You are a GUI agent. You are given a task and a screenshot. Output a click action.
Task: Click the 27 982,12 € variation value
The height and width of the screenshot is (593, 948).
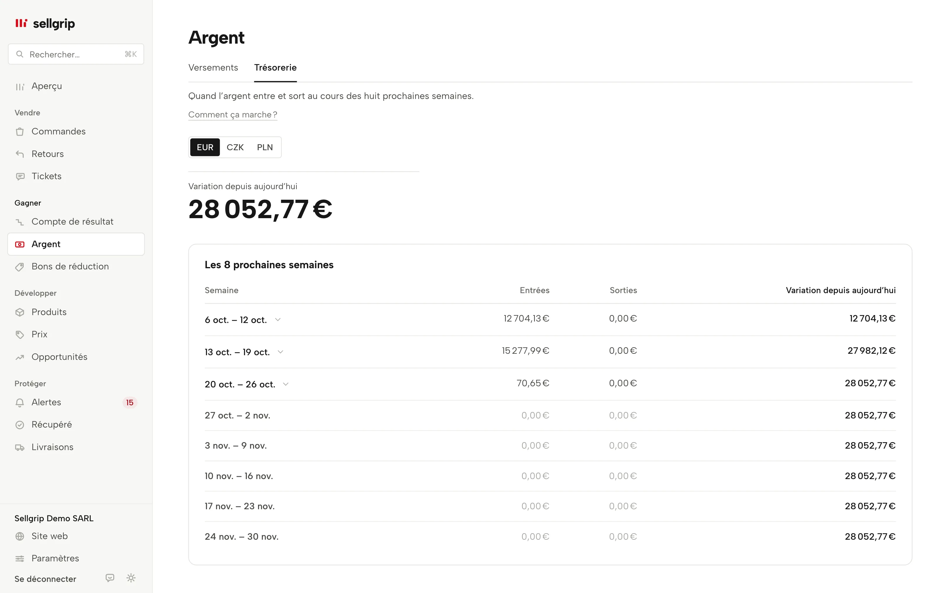tap(872, 351)
